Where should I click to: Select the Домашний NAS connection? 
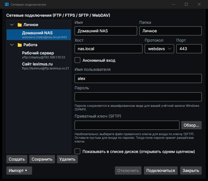[x=39, y=35]
